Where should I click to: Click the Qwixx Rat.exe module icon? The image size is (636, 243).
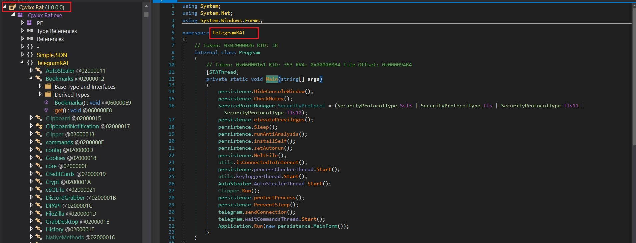pyautogui.click(x=20, y=15)
